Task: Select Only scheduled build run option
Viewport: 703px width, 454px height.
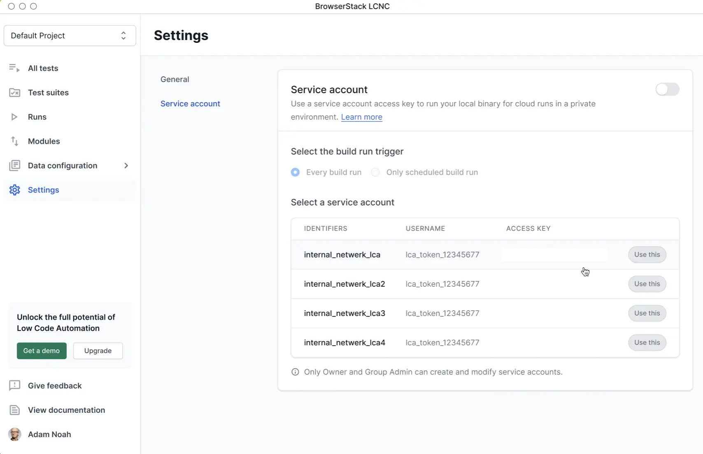Action: coord(375,172)
